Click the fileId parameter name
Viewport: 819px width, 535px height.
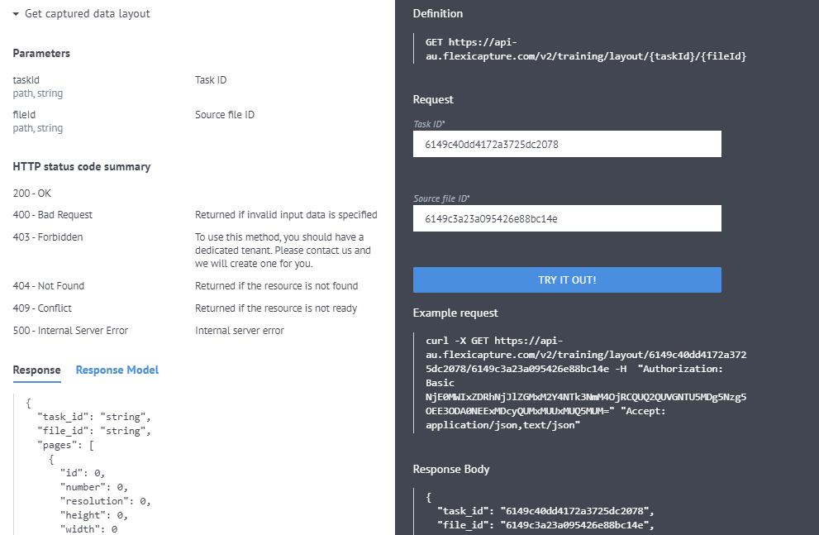pos(25,114)
